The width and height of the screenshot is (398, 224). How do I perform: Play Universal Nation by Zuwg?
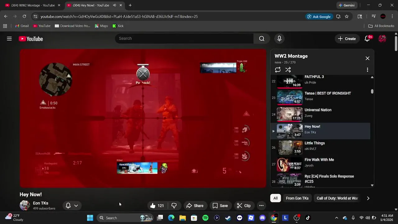pyautogui.click(x=320, y=114)
